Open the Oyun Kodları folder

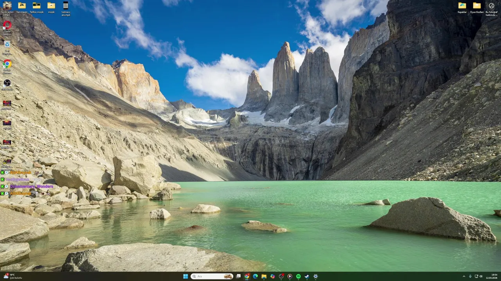[x=477, y=8]
